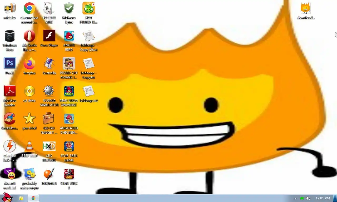The height and width of the screenshot is (202, 337).
Task: Click the 12:01 PM clock
Action: coord(323,198)
